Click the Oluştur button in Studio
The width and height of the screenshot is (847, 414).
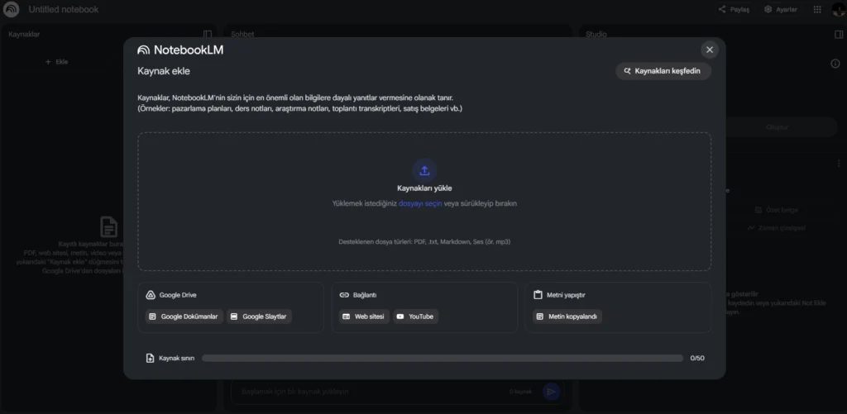778,127
